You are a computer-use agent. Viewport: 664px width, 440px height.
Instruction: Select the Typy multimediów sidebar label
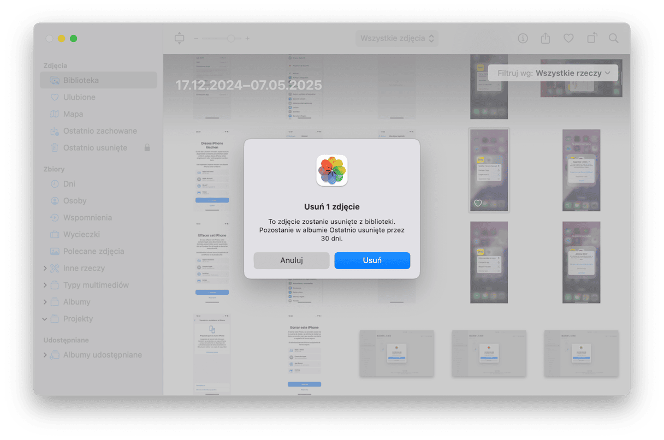coord(96,285)
